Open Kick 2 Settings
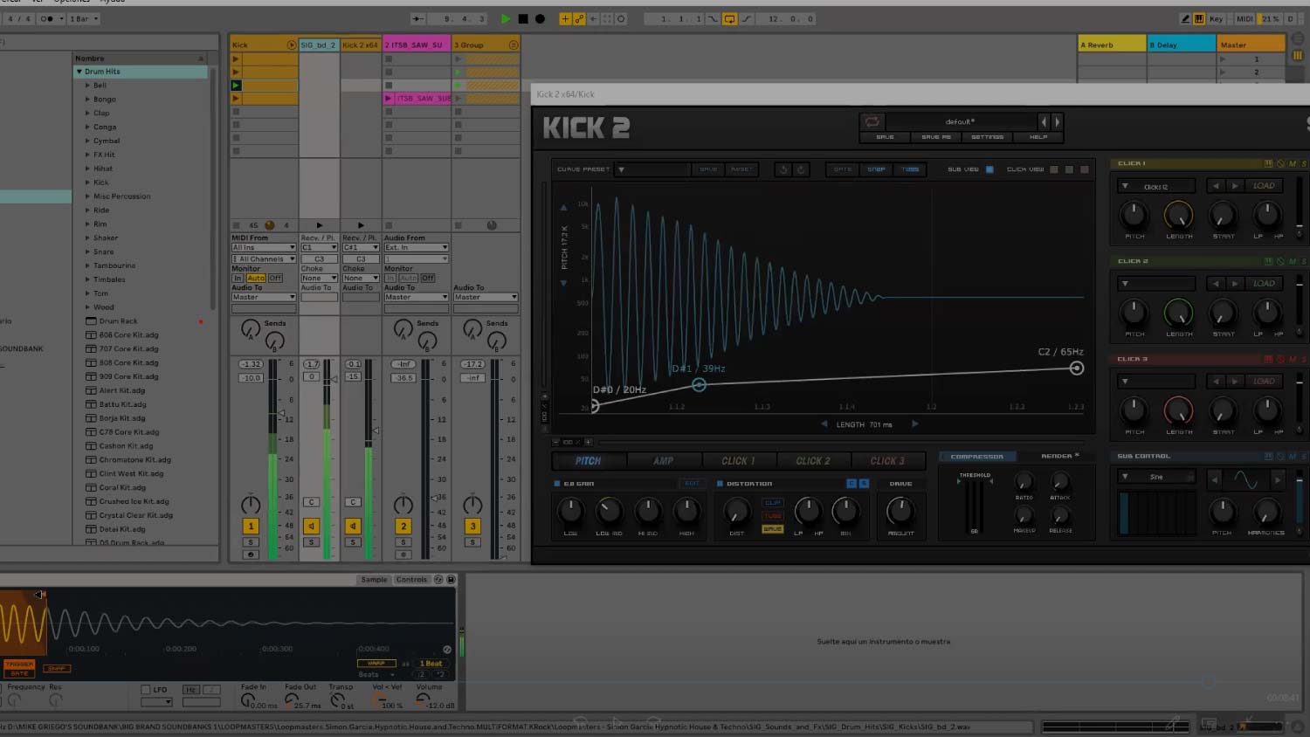 (x=987, y=137)
